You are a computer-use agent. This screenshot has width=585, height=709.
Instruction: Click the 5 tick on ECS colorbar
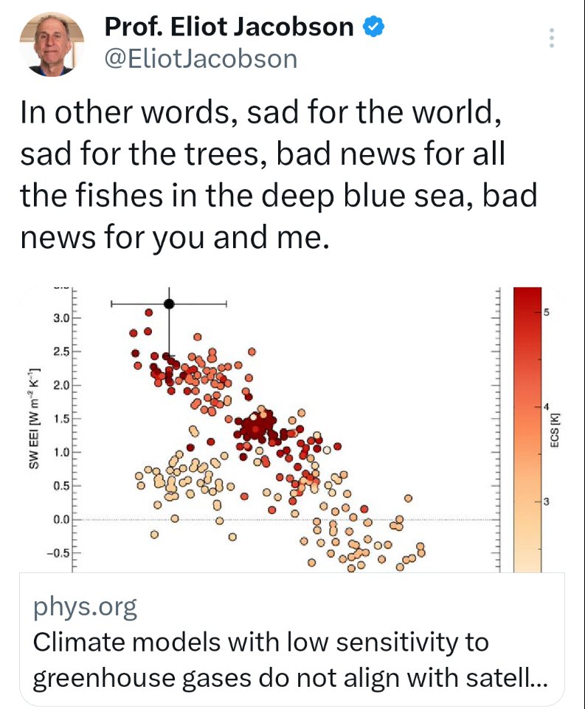click(547, 314)
